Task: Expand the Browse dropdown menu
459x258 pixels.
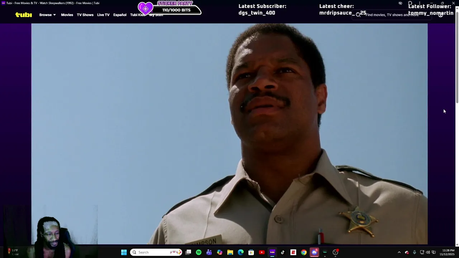Action: point(47,15)
